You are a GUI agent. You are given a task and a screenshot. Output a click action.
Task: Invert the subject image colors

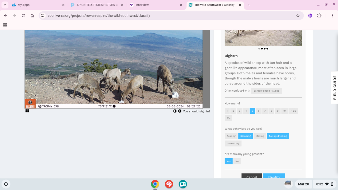175,111
